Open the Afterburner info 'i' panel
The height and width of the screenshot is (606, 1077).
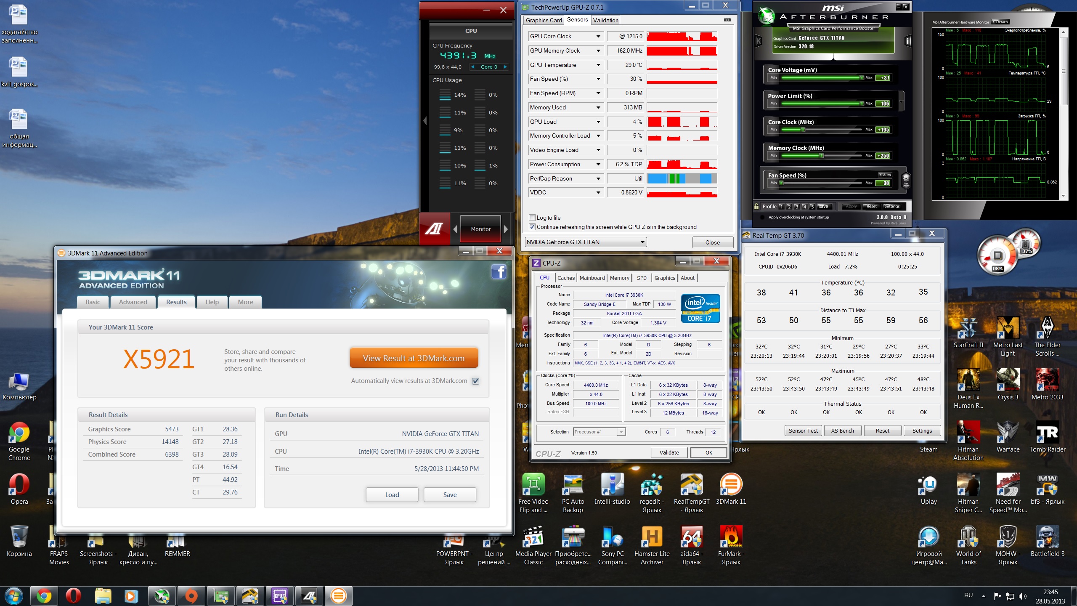[x=908, y=41]
